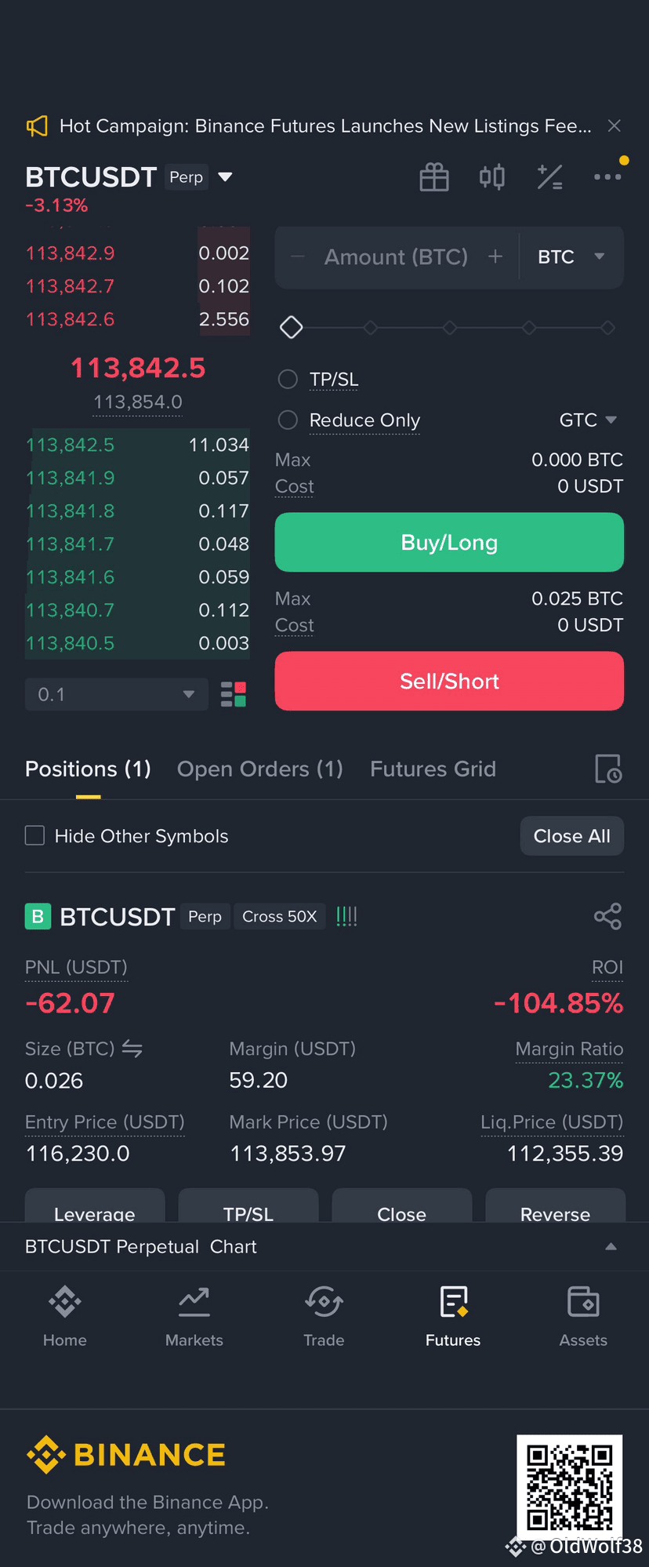This screenshot has width=649, height=1567.
Task: Open the BTCUSDT symbol dropdown
Action: point(225,177)
